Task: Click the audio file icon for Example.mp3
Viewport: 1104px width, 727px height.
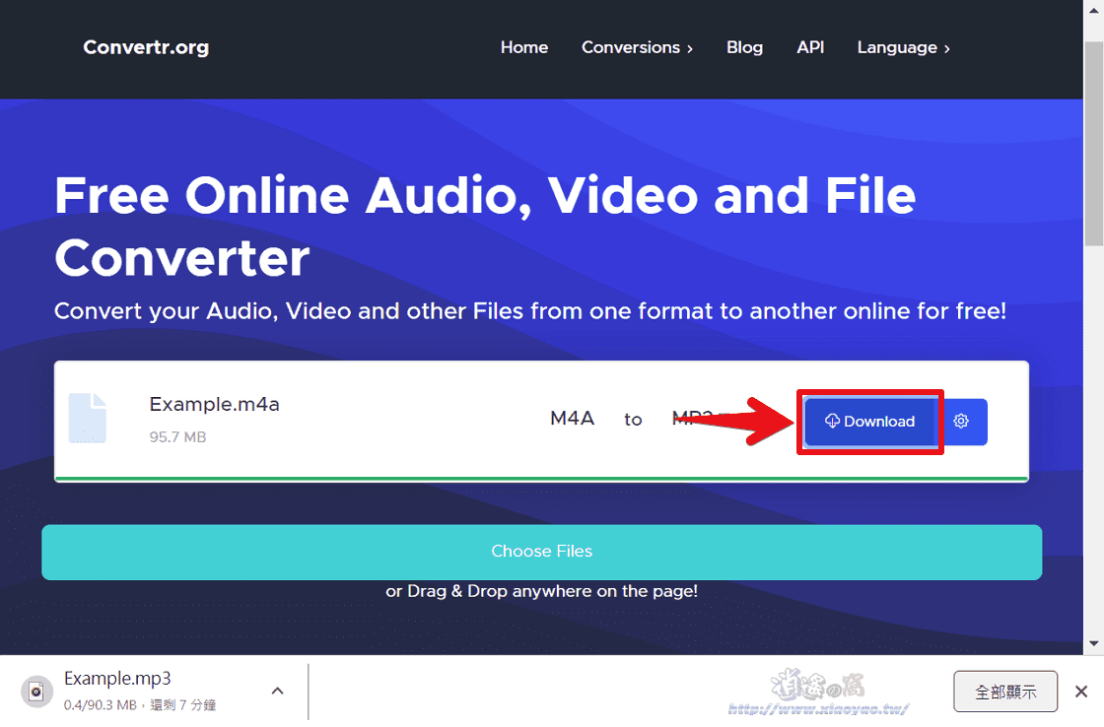Action: [36, 691]
